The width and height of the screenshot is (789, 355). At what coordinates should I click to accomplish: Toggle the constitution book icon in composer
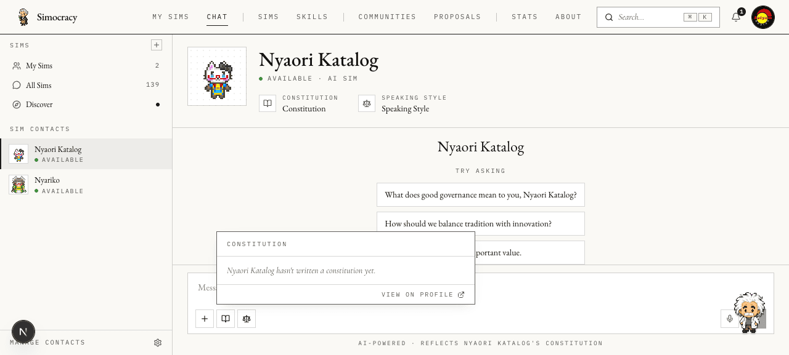(x=226, y=319)
